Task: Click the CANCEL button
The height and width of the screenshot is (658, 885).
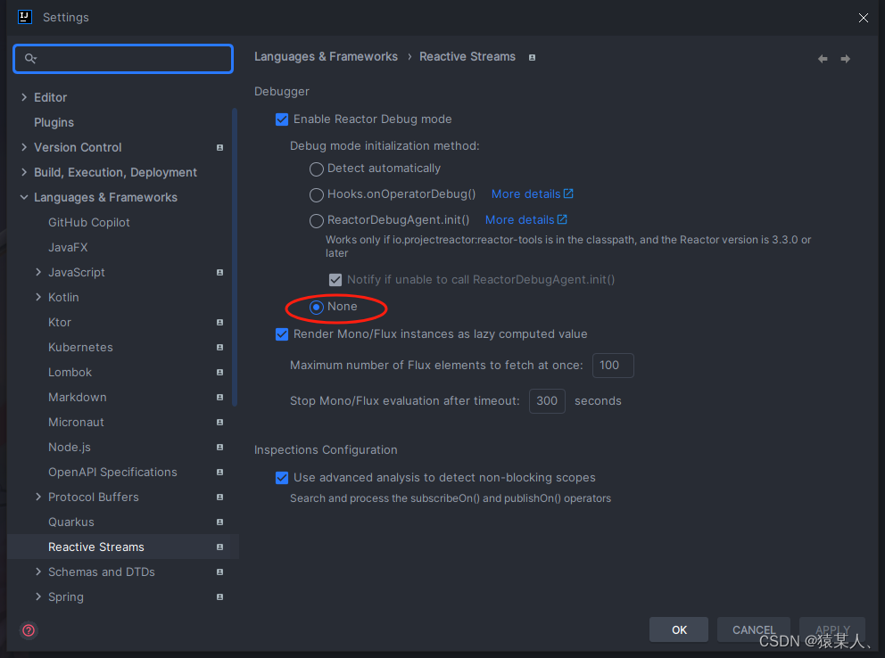Action: pos(754,629)
